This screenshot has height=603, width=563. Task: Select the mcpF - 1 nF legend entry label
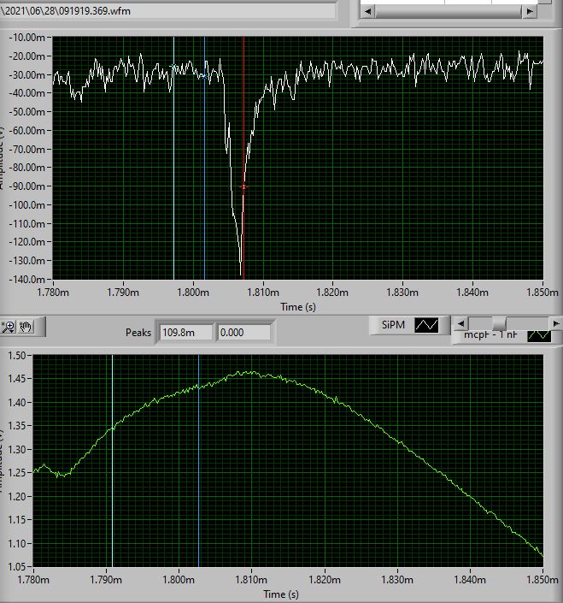pyautogui.click(x=490, y=334)
